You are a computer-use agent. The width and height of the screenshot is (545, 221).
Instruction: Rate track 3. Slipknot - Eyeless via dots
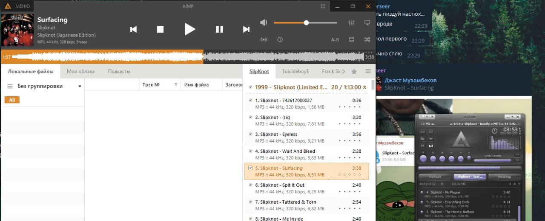tap(350, 141)
